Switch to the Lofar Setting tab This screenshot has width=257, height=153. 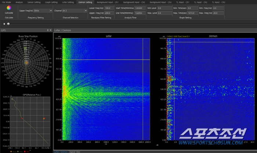(68, 2)
